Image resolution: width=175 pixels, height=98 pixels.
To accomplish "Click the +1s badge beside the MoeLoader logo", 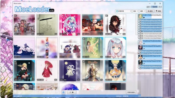I will coord(52,11).
